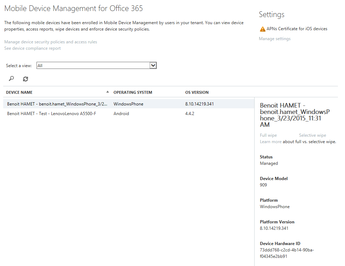Click APNs Certificate for iOS devices link
345x266 pixels.
point(297,29)
